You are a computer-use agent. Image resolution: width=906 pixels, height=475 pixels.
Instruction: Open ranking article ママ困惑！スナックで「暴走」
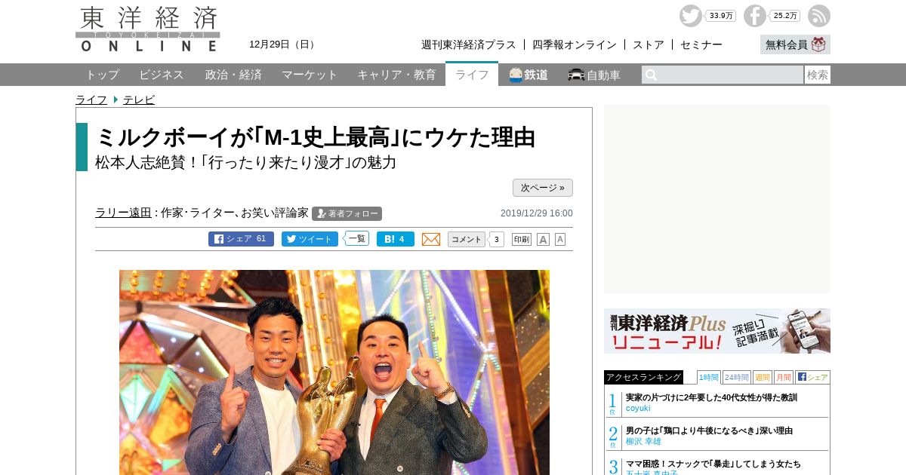tap(713, 464)
